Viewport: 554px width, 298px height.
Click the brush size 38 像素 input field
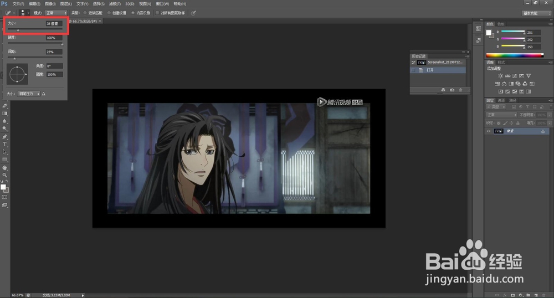coord(54,24)
